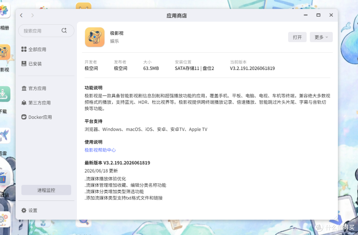Click the platform list starting 浏览器、Windows
Image resolution: width=358 pixels, height=235 pixels.
[146, 129]
